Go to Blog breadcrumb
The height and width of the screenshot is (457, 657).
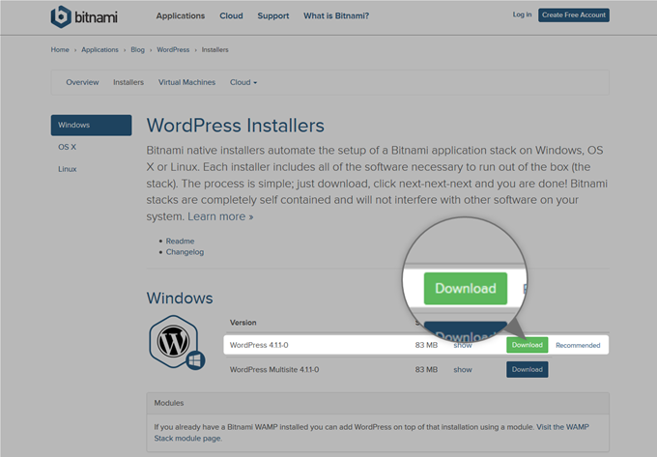(x=137, y=49)
